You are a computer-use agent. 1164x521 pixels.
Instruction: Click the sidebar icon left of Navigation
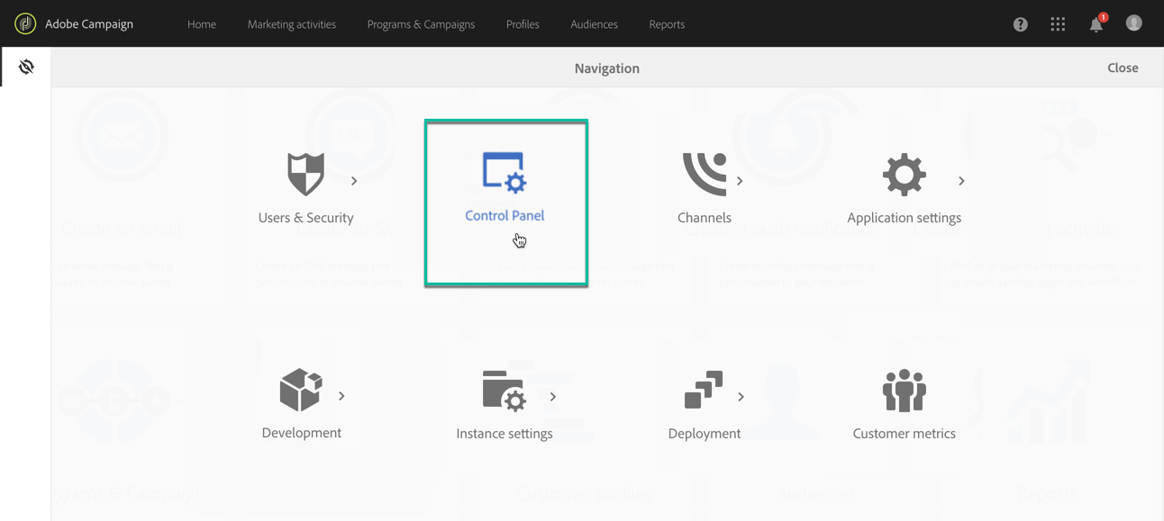[x=26, y=67]
